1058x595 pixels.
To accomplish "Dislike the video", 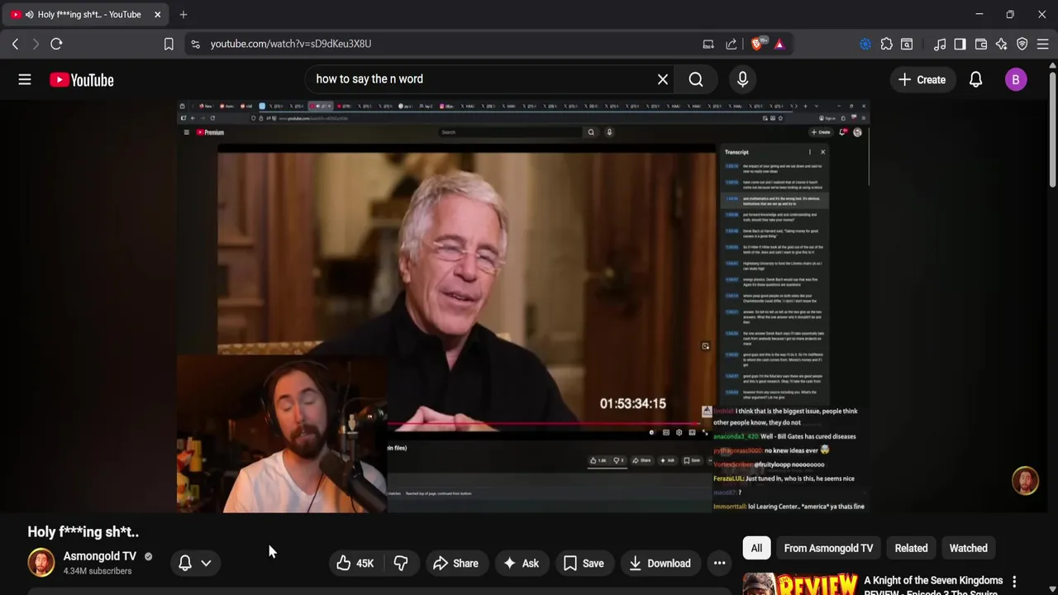I will pyautogui.click(x=401, y=564).
